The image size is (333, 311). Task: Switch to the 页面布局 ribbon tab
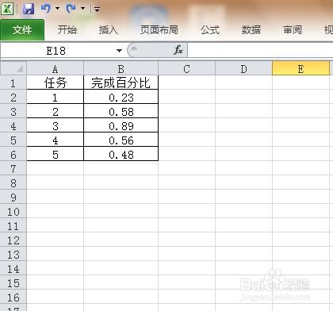pos(159,29)
